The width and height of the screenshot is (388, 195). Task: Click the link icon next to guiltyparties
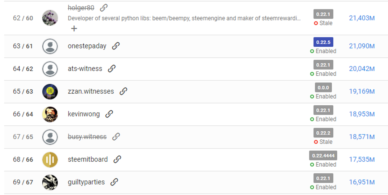[x=114, y=182]
